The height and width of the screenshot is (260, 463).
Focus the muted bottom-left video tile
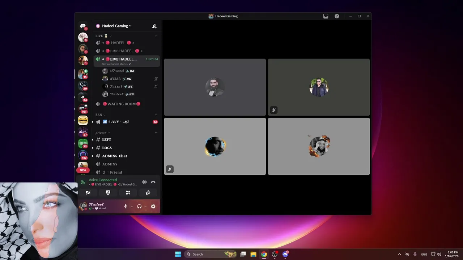[215, 146]
